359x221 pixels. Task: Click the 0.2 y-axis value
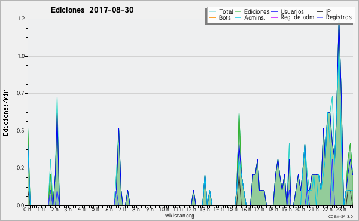click(21, 168)
